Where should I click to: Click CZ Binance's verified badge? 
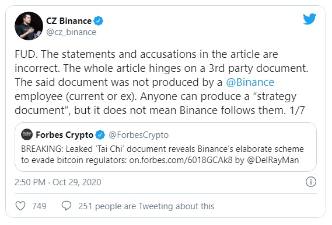[x=98, y=21]
